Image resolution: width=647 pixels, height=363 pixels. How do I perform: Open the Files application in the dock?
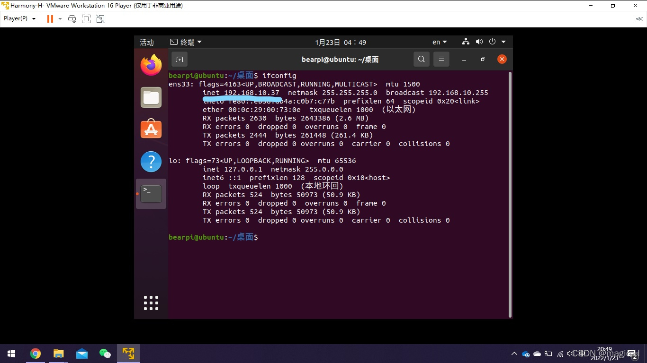(151, 97)
